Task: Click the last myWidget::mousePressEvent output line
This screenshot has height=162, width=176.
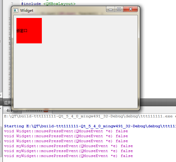Action: click(x=68, y=156)
